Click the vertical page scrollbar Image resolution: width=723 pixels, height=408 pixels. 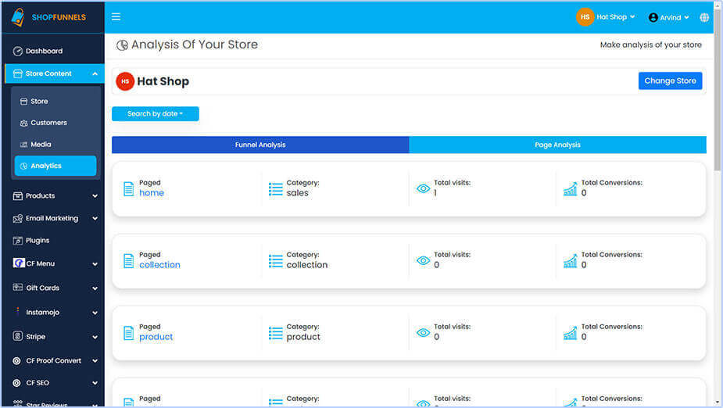click(x=718, y=94)
